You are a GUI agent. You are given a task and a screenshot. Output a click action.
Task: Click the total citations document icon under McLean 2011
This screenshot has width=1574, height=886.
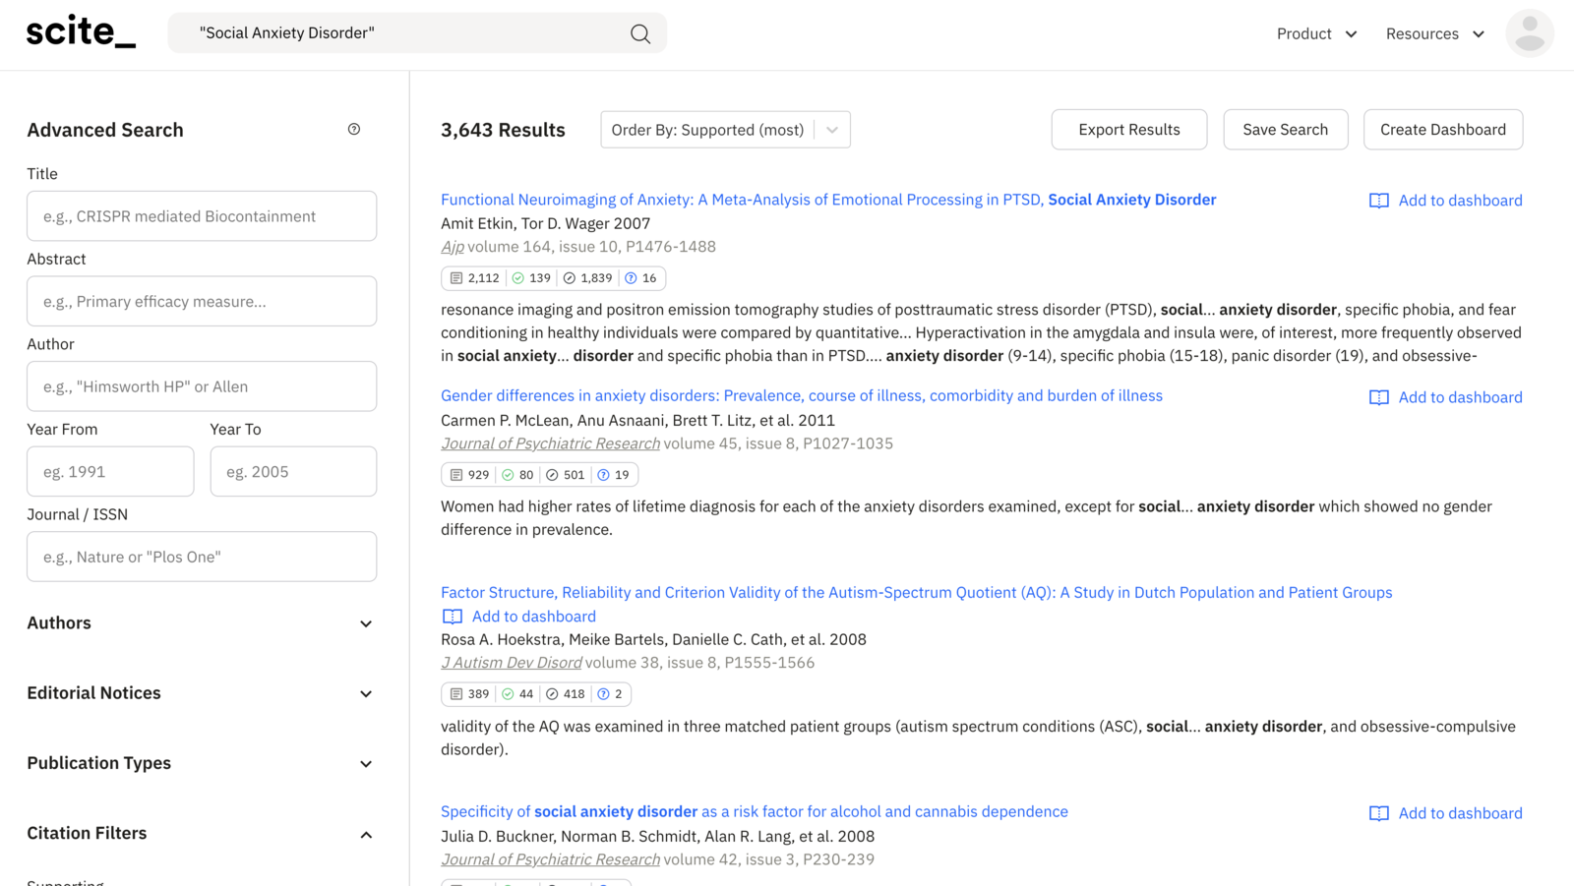point(455,474)
